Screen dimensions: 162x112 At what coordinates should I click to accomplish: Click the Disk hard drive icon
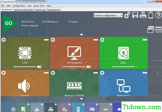coord(124,53)
